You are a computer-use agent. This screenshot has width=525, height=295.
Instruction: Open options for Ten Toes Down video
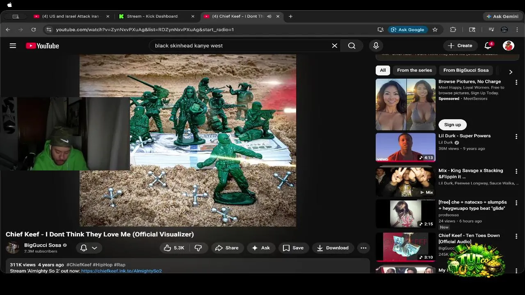[x=516, y=236]
